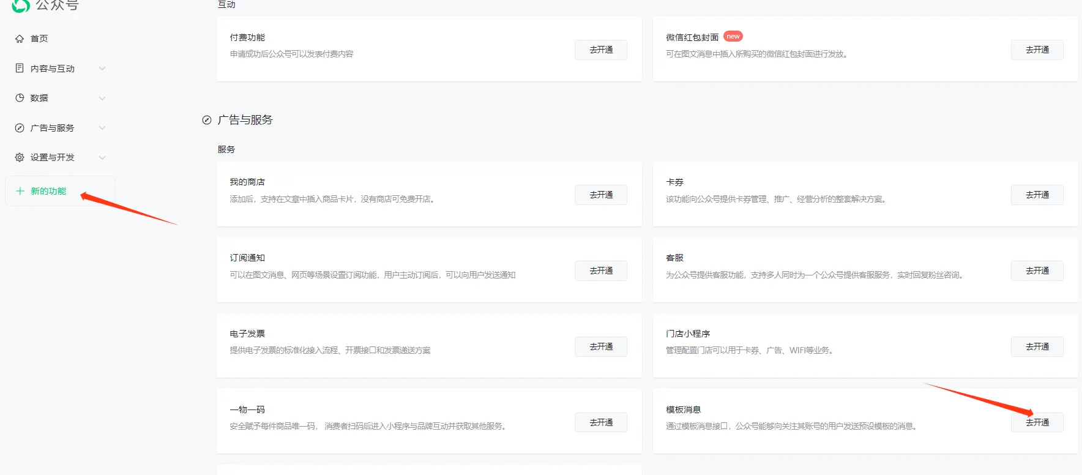This screenshot has height=475, width=1082.
Task: Open the 首页 menu item
Action: [x=39, y=39]
